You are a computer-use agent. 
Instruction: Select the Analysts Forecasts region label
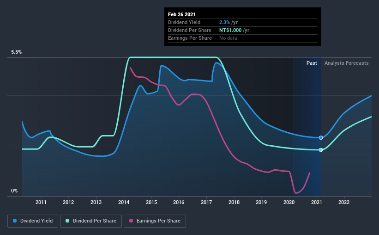(346, 63)
